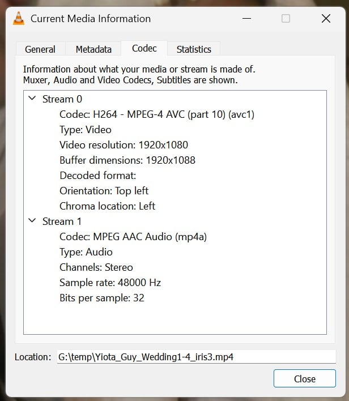Minimize the Current Media Information window

pyautogui.click(x=246, y=19)
